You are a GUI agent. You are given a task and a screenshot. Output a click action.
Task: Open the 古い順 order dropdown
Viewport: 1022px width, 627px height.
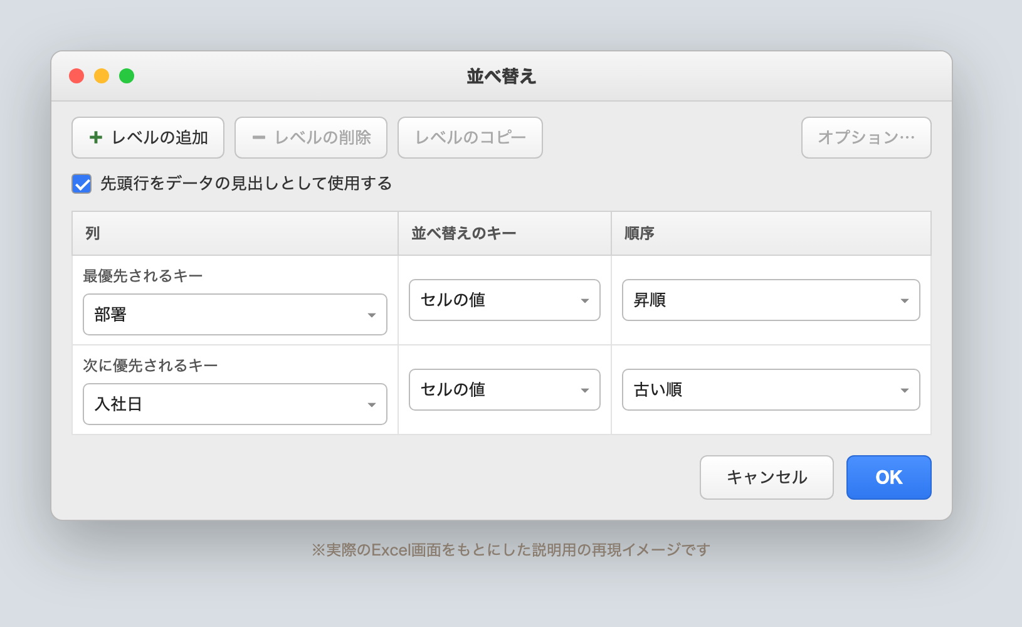(771, 389)
